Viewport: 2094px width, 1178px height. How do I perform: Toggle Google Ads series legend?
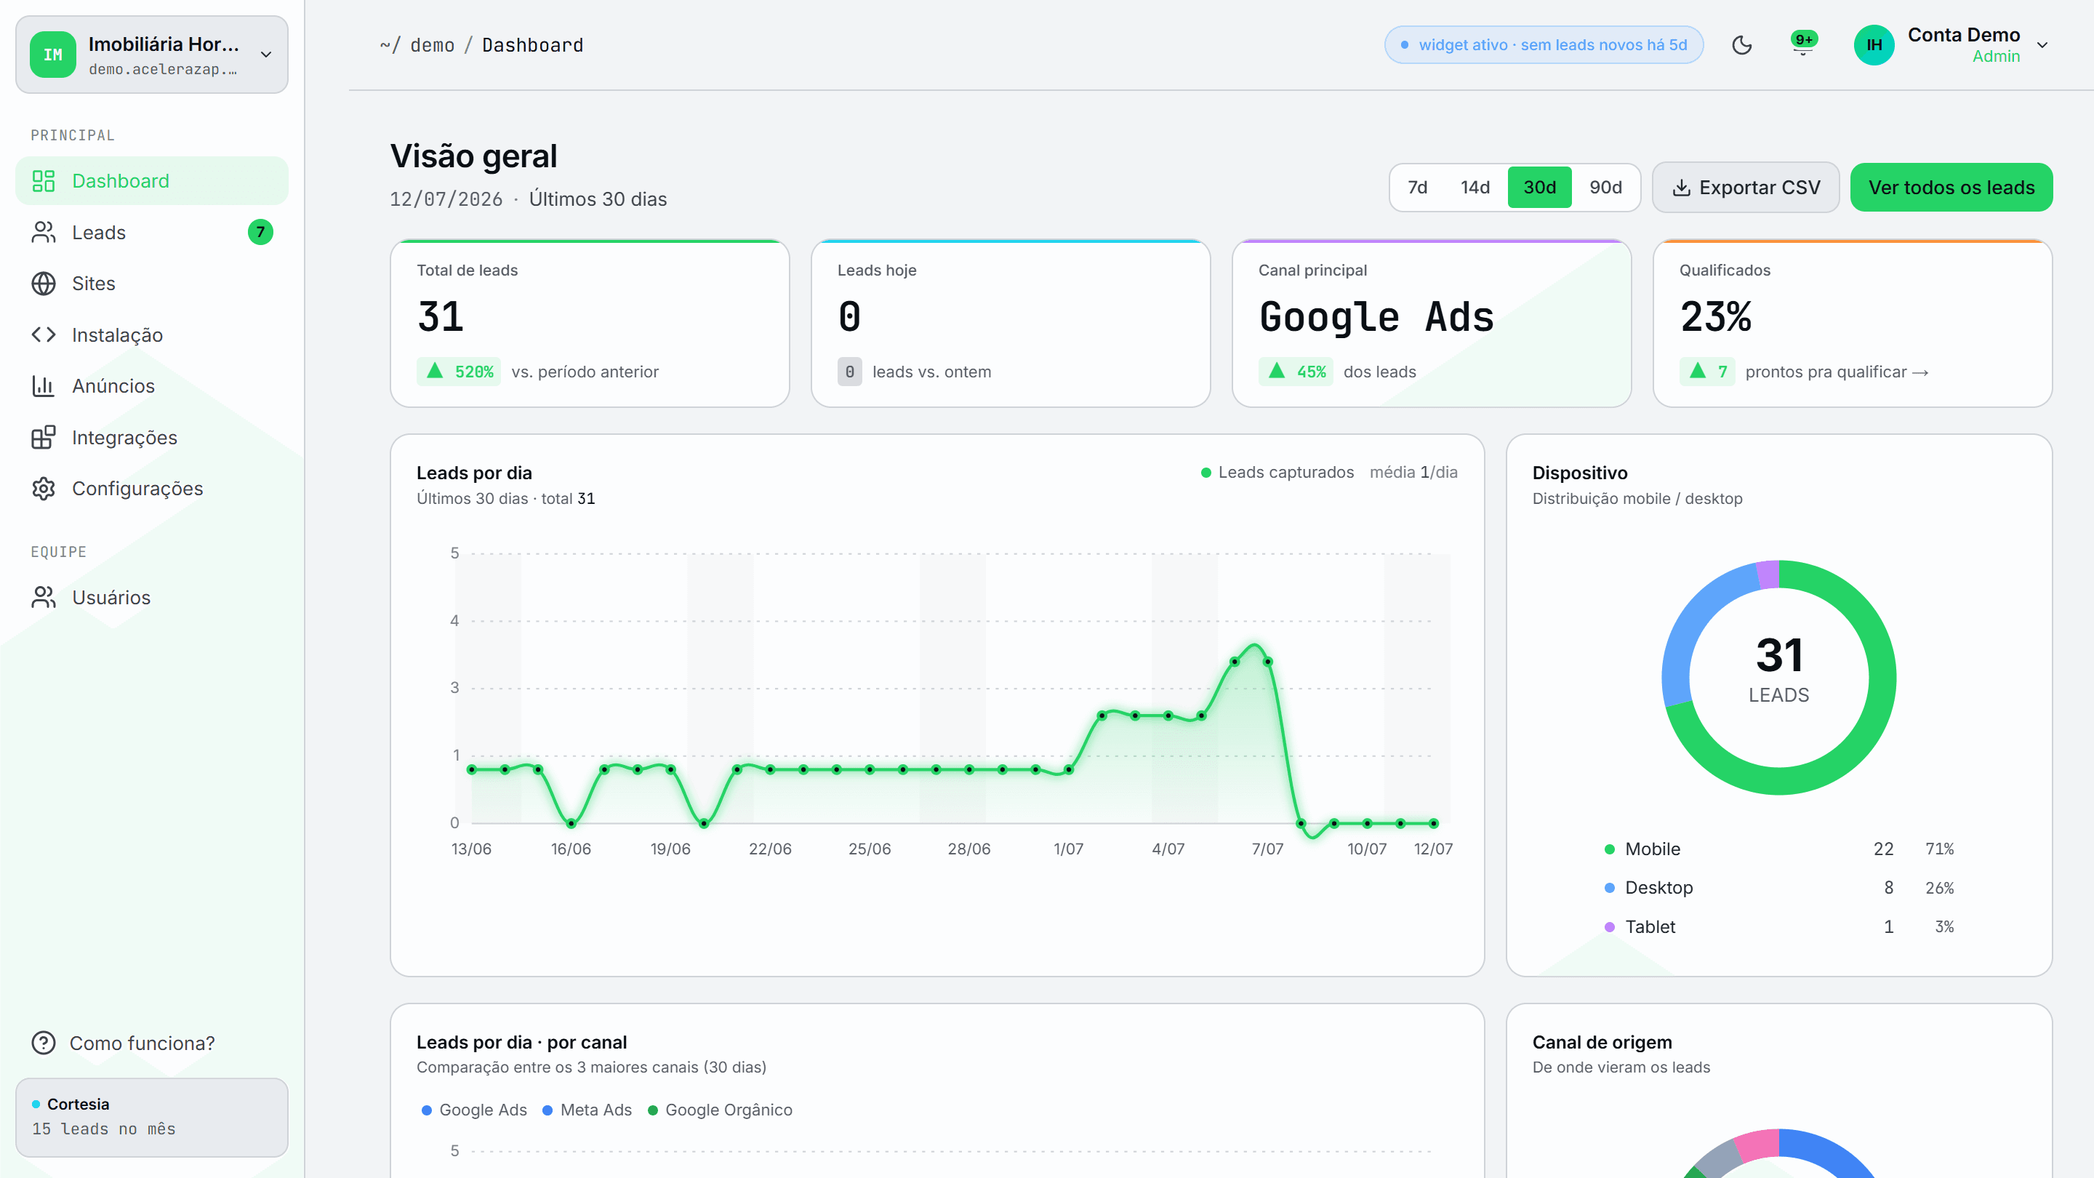[x=474, y=1110]
